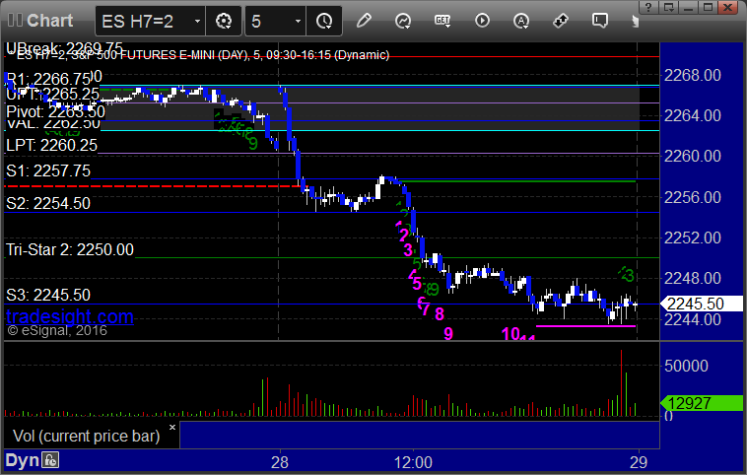
Task: Click the help question mark button
Action: click(x=648, y=7)
